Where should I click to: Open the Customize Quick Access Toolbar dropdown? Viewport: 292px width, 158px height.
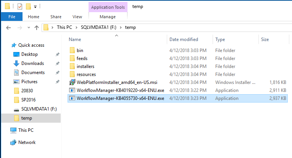pos(35,7)
